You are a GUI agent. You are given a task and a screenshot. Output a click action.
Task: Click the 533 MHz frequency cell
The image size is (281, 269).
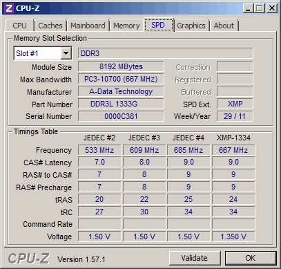[99, 150]
